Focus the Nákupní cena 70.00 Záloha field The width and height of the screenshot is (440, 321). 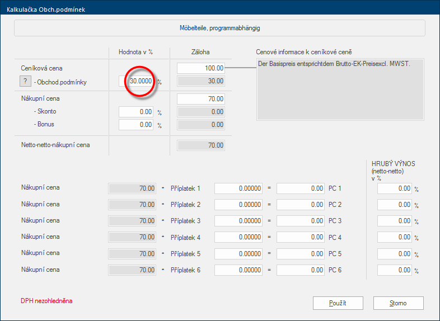pos(201,99)
